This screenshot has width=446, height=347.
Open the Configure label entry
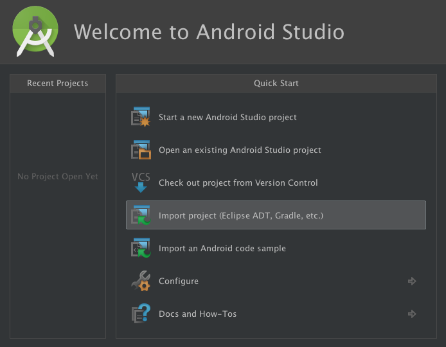pyautogui.click(x=179, y=281)
